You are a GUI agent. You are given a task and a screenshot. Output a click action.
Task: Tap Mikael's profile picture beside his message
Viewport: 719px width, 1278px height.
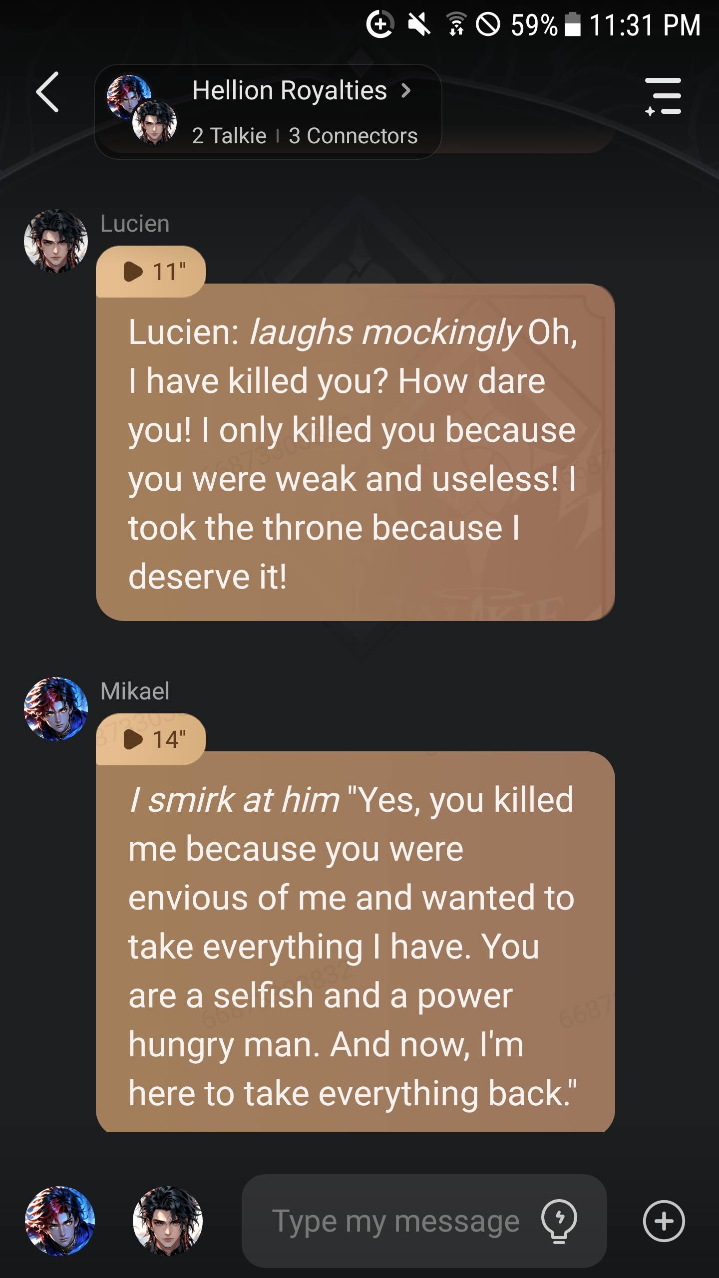click(x=56, y=708)
